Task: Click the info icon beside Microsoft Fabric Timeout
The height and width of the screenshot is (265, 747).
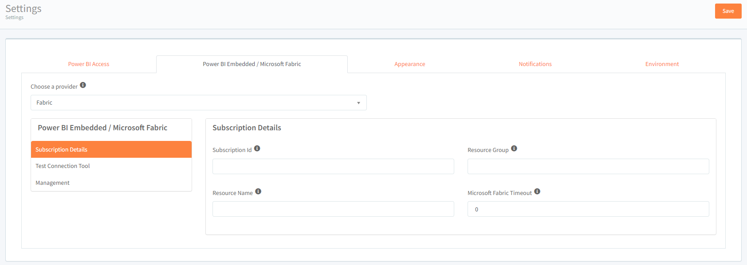Action: (x=537, y=191)
